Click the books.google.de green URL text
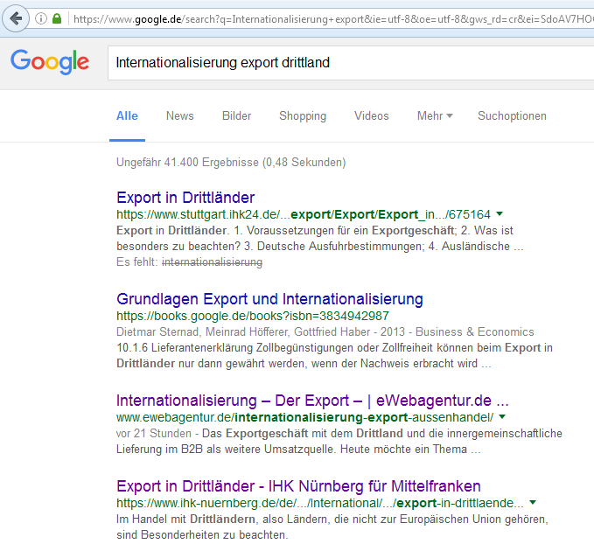The image size is (594, 544). coord(253,316)
